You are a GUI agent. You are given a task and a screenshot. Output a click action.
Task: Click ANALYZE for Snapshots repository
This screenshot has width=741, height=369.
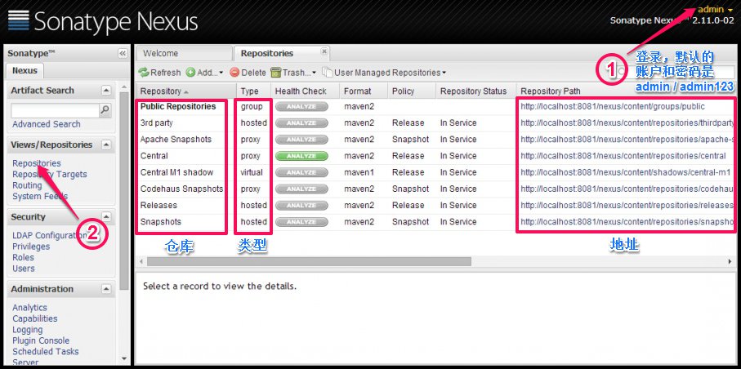point(301,222)
